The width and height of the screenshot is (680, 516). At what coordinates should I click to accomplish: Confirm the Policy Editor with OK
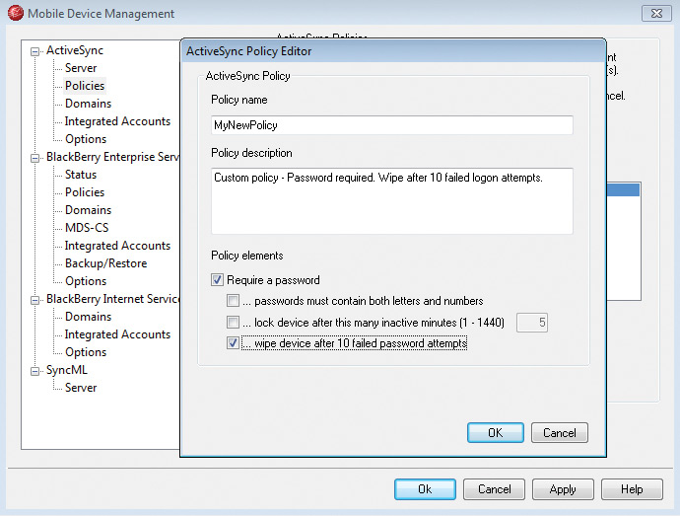click(x=496, y=432)
